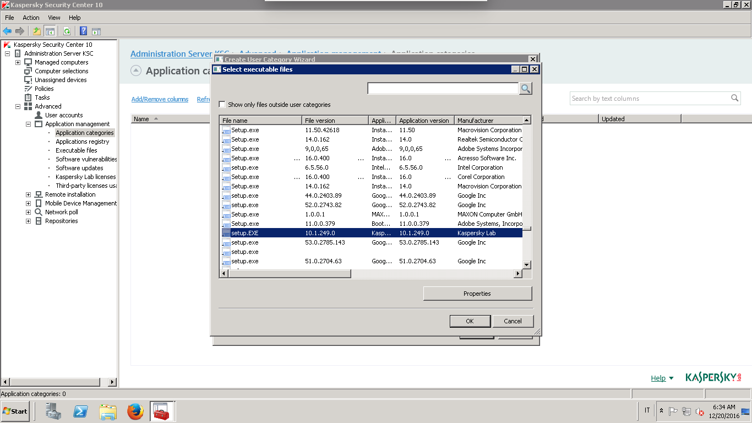The image size is (752, 423).
Task: Click the Refresh toolbar icon
Action: (67, 31)
